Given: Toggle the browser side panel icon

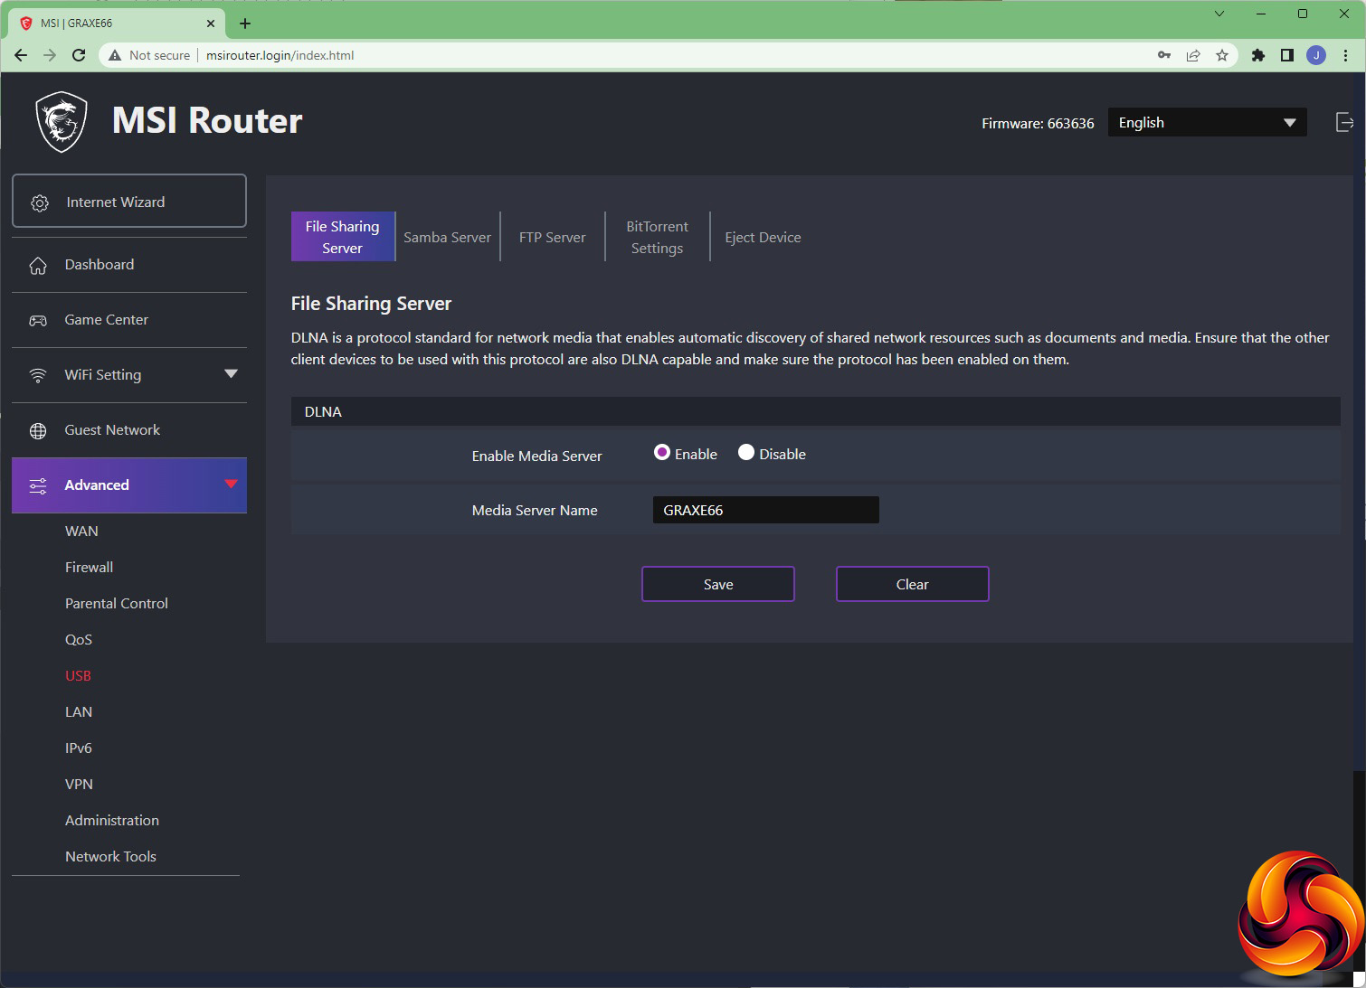Looking at the screenshot, I should tap(1286, 55).
